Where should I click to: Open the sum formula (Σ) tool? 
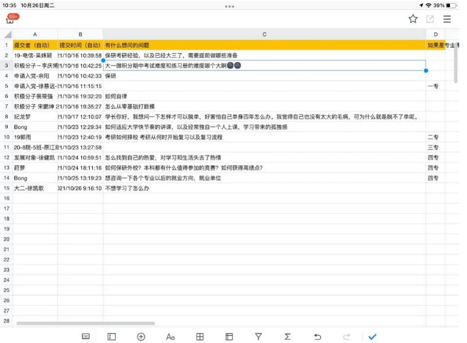pos(288,336)
